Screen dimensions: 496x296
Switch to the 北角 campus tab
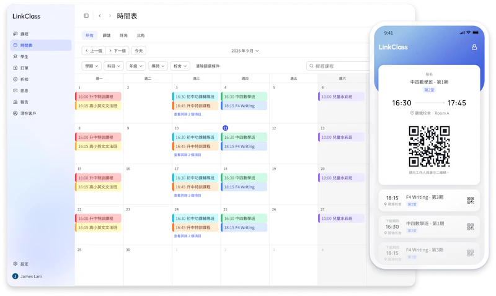pos(141,35)
